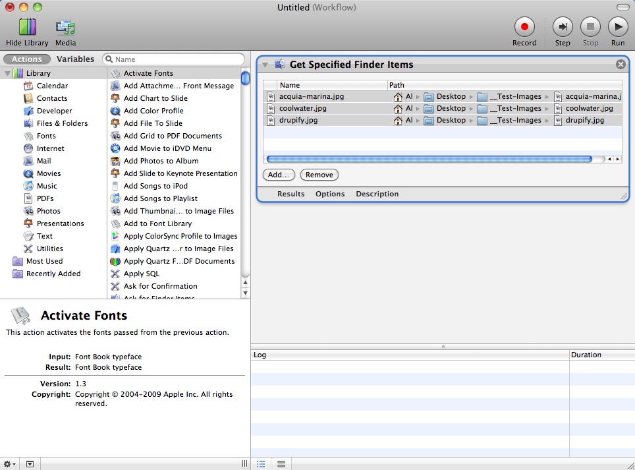Viewport: 635px width, 470px height.
Task: Click the Add Photos to Album action icon
Action: pyautogui.click(x=117, y=161)
